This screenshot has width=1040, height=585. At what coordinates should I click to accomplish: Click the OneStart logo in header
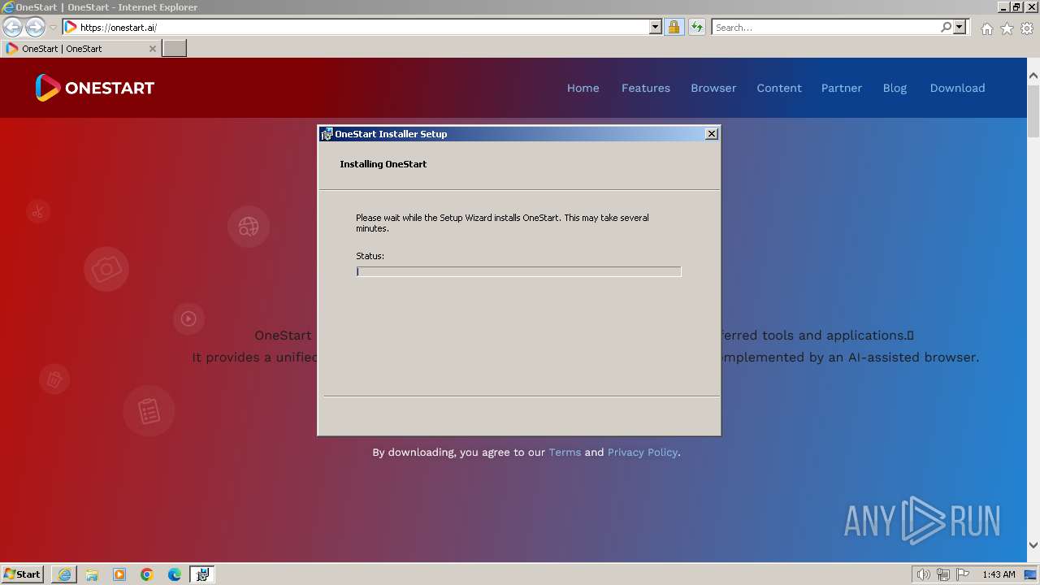[x=94, y=88]
